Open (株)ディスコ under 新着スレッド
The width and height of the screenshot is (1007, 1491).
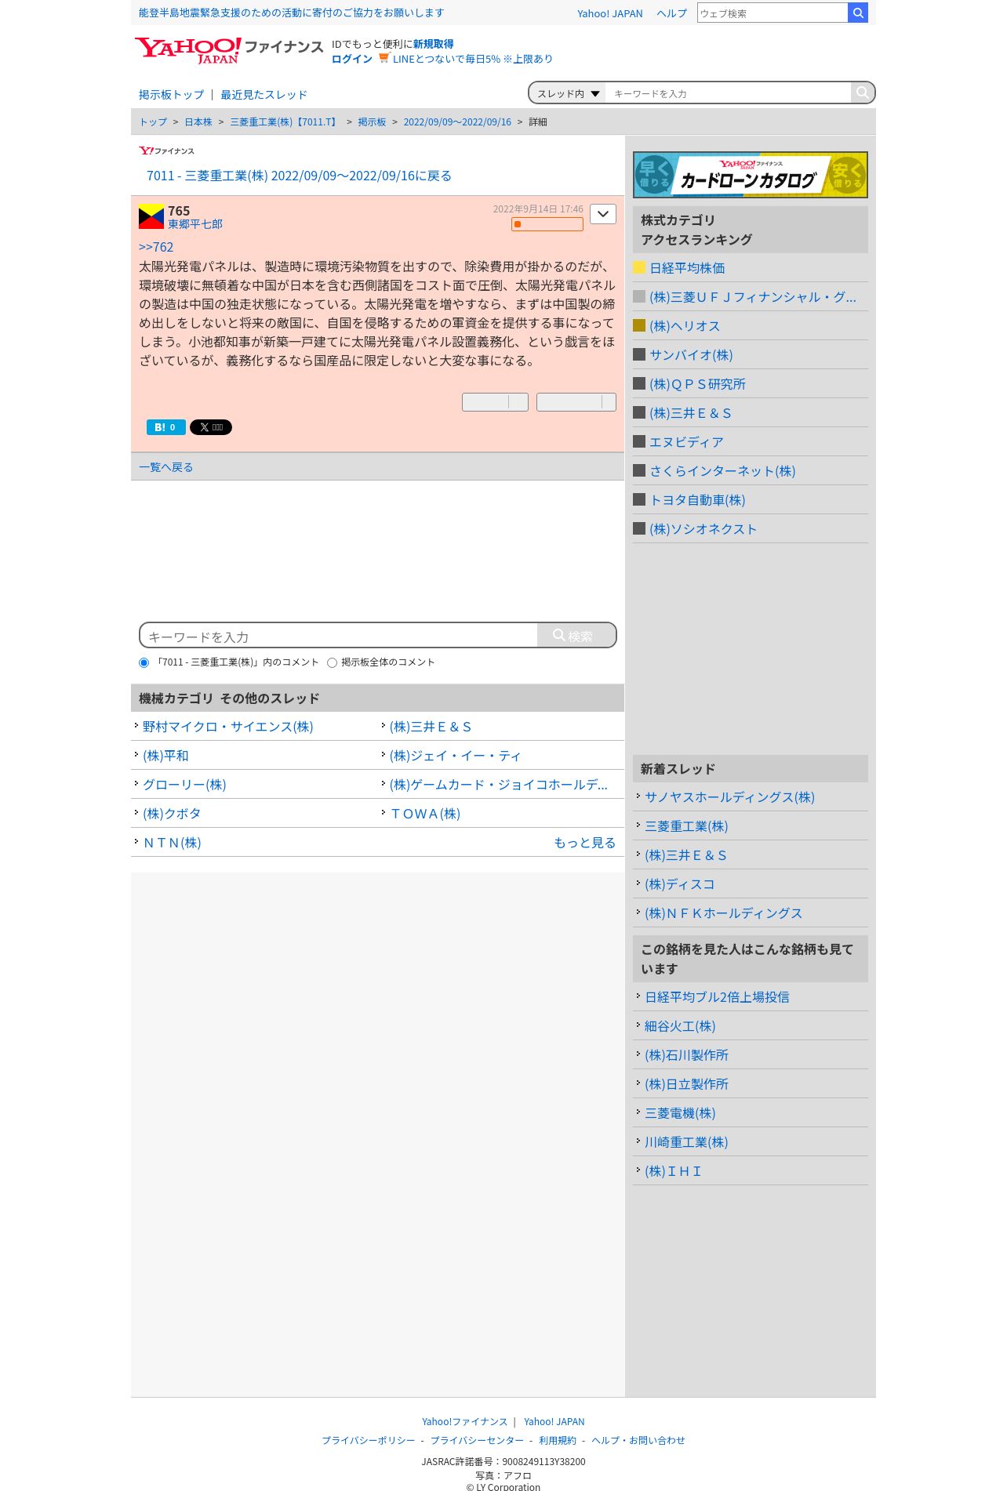tap(680, 884)
